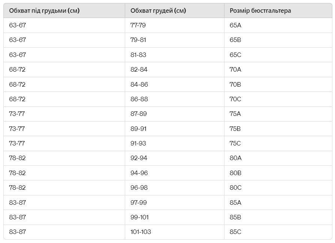Click the 'Обхват грудей (см)' column header

[158, 10]
